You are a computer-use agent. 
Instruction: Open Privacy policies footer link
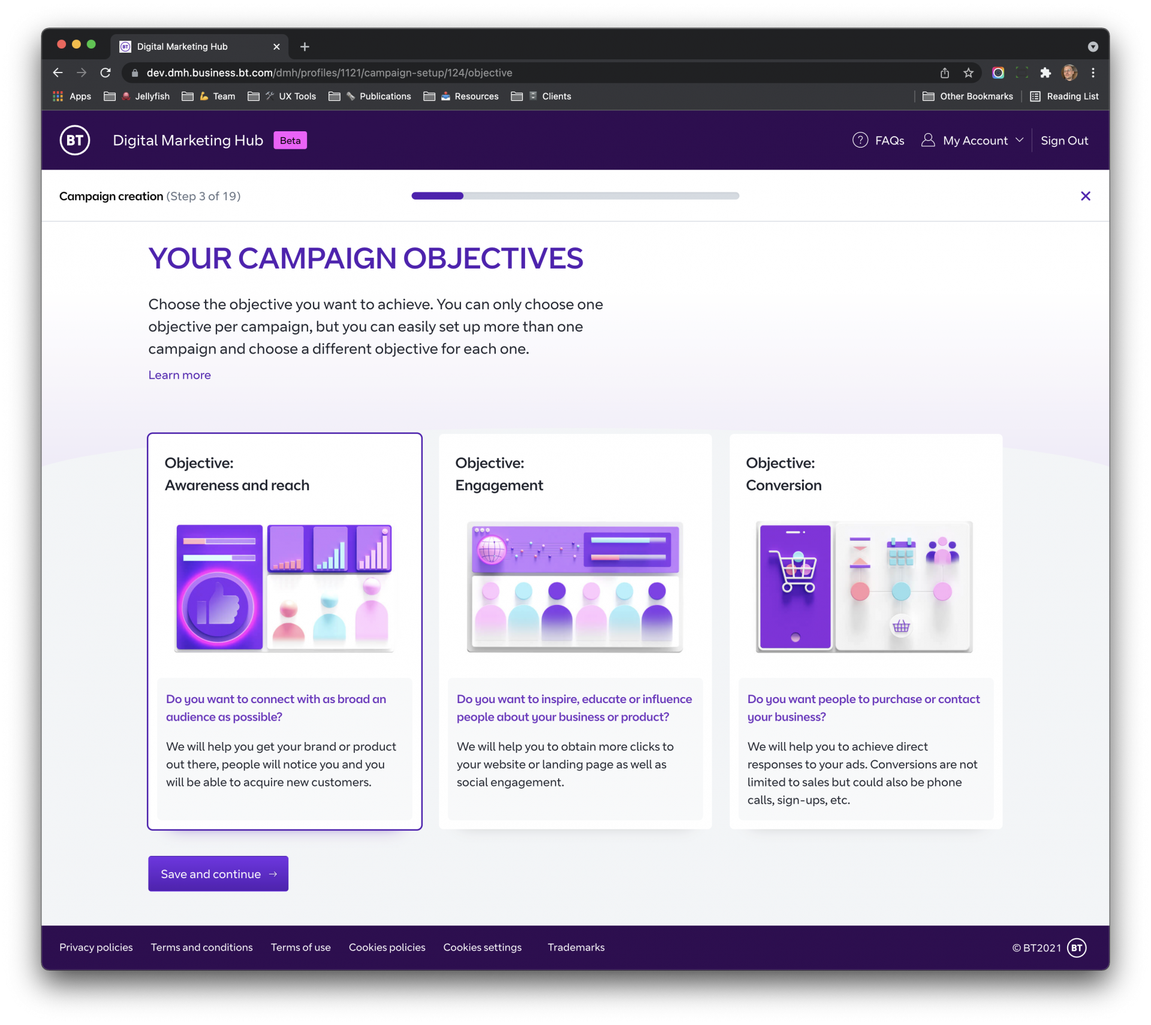pos(96,948)
